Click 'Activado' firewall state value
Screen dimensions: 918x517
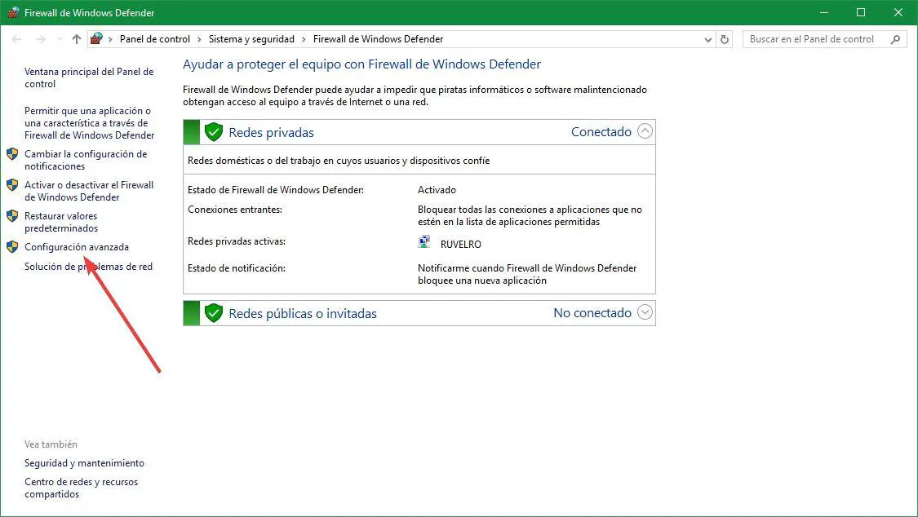point(437,190)
